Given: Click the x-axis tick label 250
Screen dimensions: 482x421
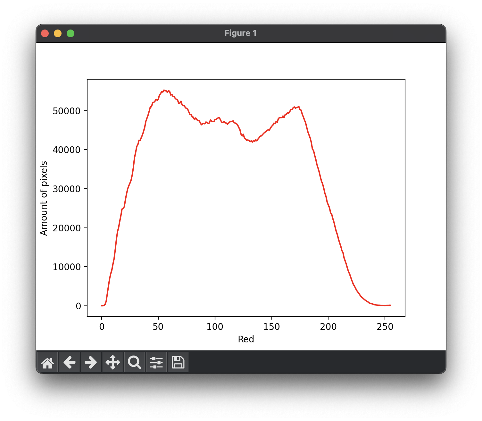Looking at the screenshot, I should point(385,327).
